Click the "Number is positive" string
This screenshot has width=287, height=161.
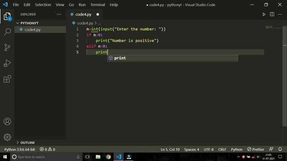tap(133, 41)
